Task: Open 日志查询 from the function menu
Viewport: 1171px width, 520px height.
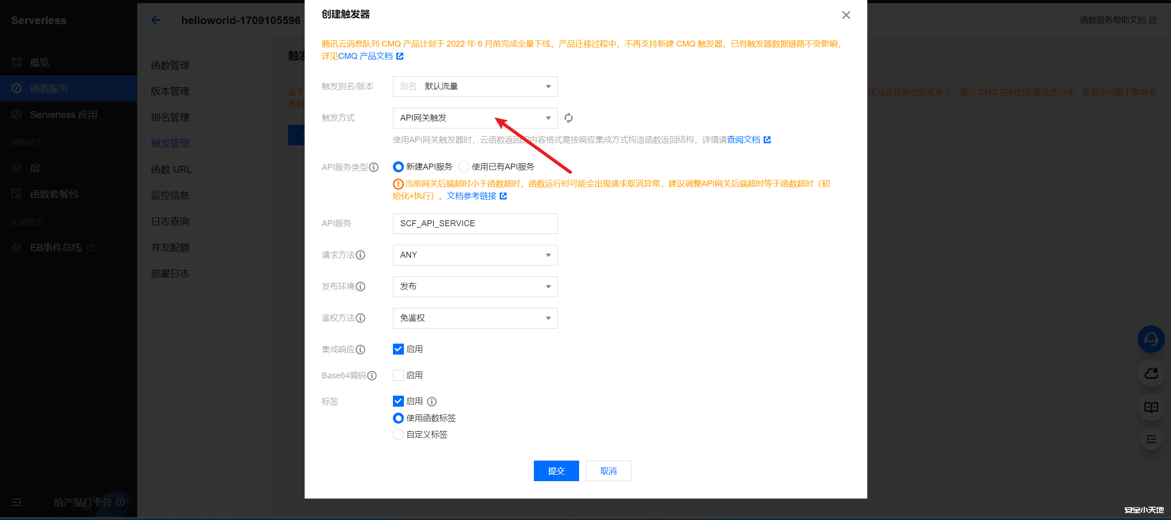Action: tap(169, 221)
